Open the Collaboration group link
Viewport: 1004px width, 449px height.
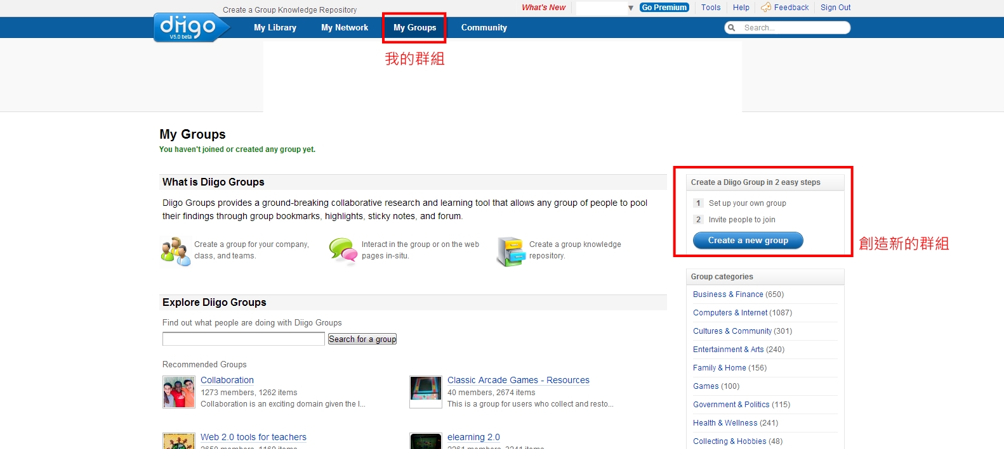coord(227,380)
